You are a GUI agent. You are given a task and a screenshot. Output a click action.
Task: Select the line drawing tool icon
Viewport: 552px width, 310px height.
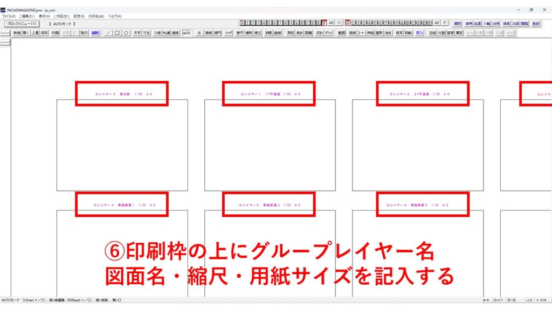click(108, 33)
